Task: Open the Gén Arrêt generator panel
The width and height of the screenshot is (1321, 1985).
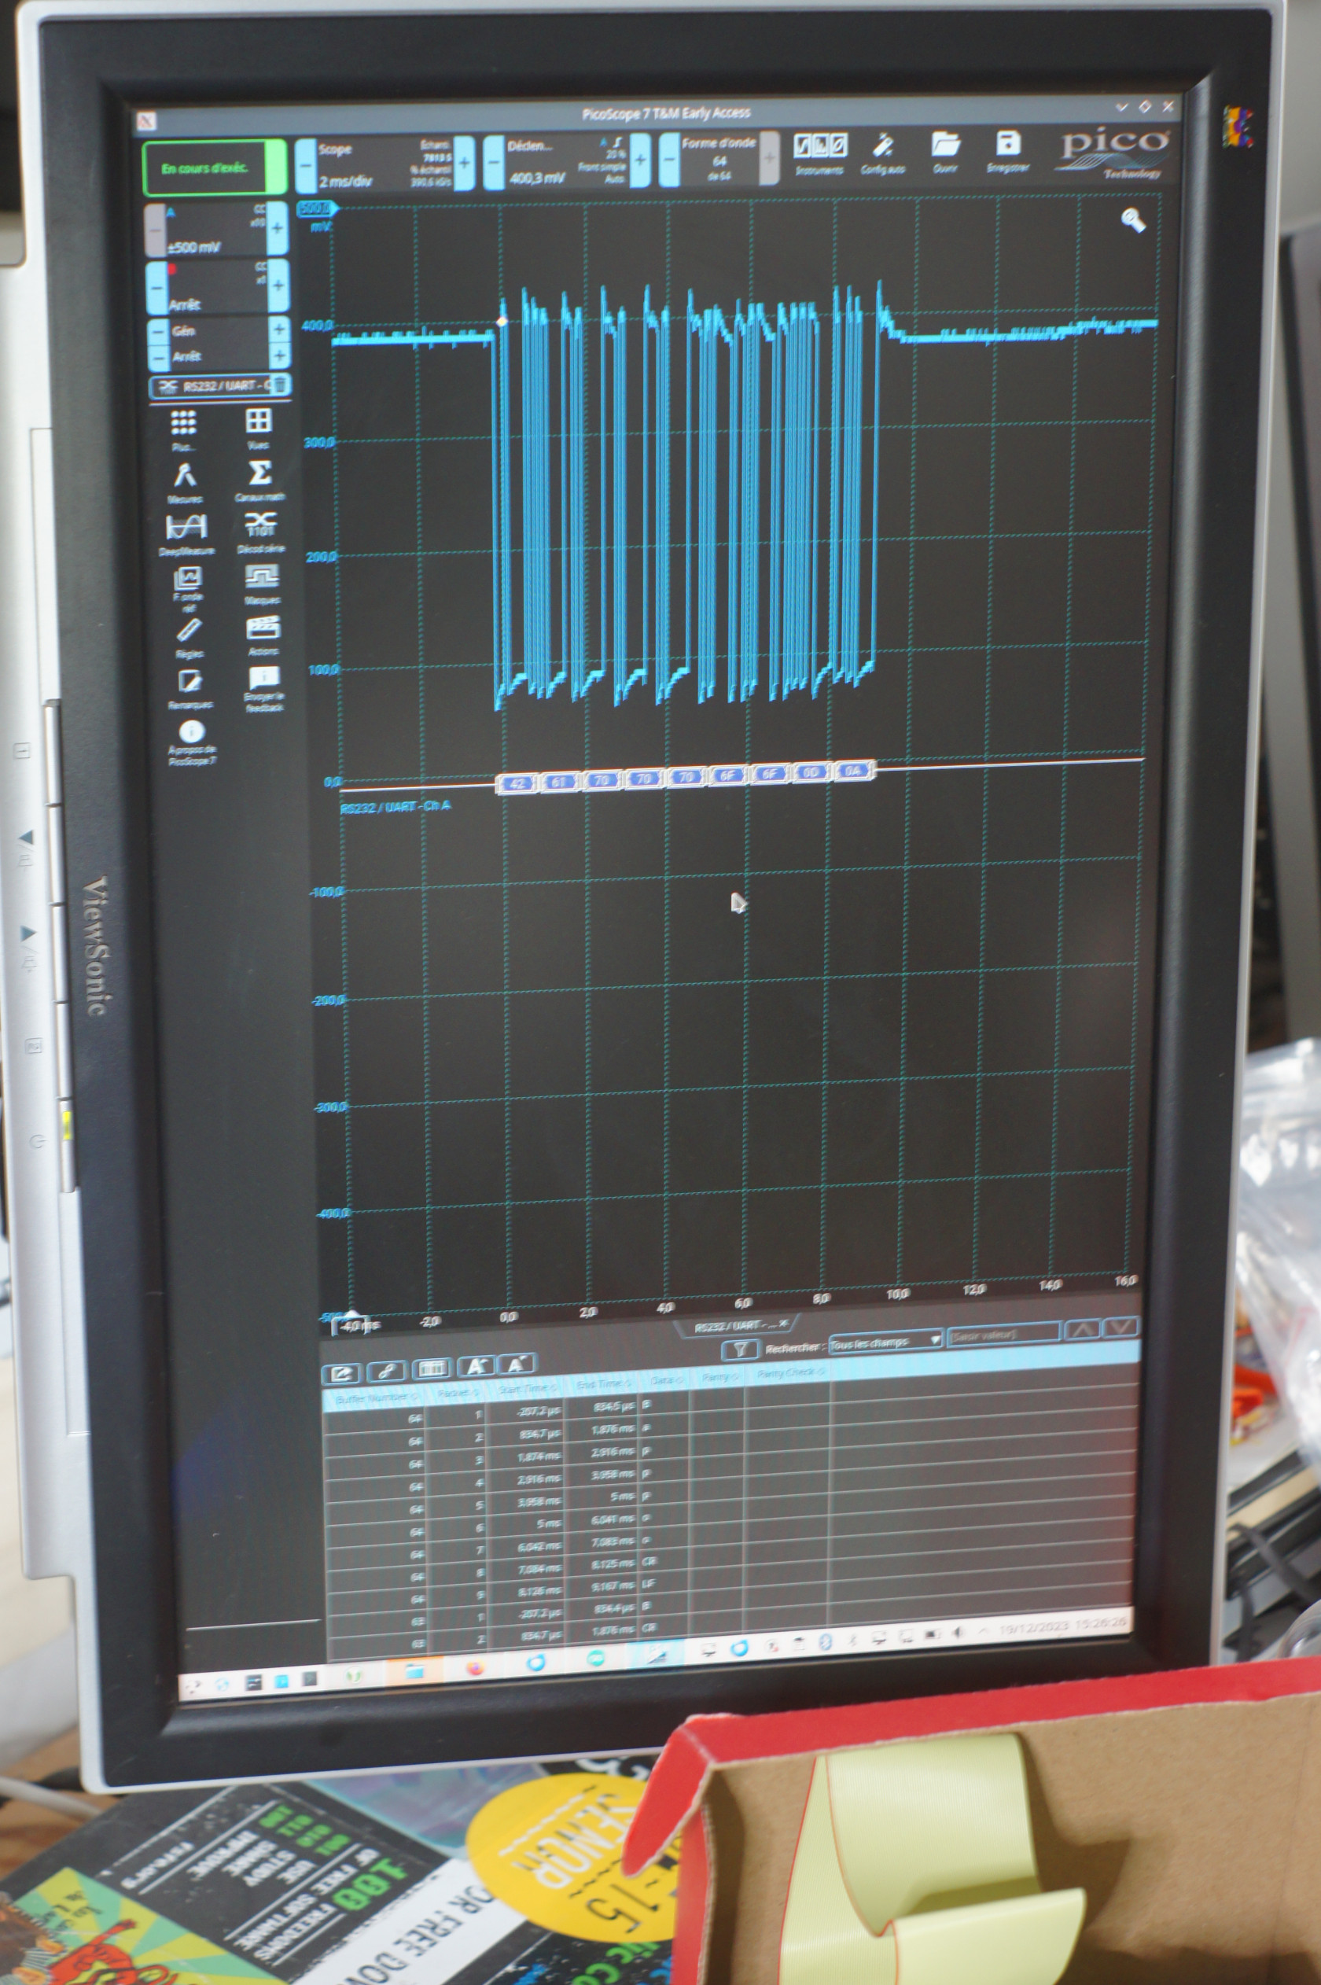Action: coord(219,343)
